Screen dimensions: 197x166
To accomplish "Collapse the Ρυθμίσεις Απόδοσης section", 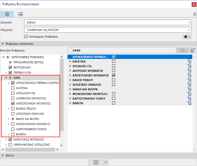I will click(x=3, y=44).
